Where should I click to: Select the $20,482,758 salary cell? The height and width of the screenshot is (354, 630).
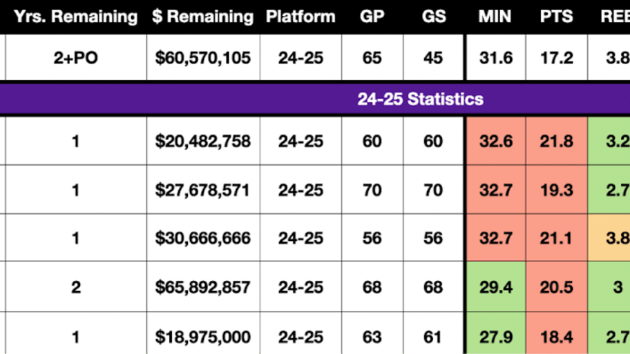(203, 141)
